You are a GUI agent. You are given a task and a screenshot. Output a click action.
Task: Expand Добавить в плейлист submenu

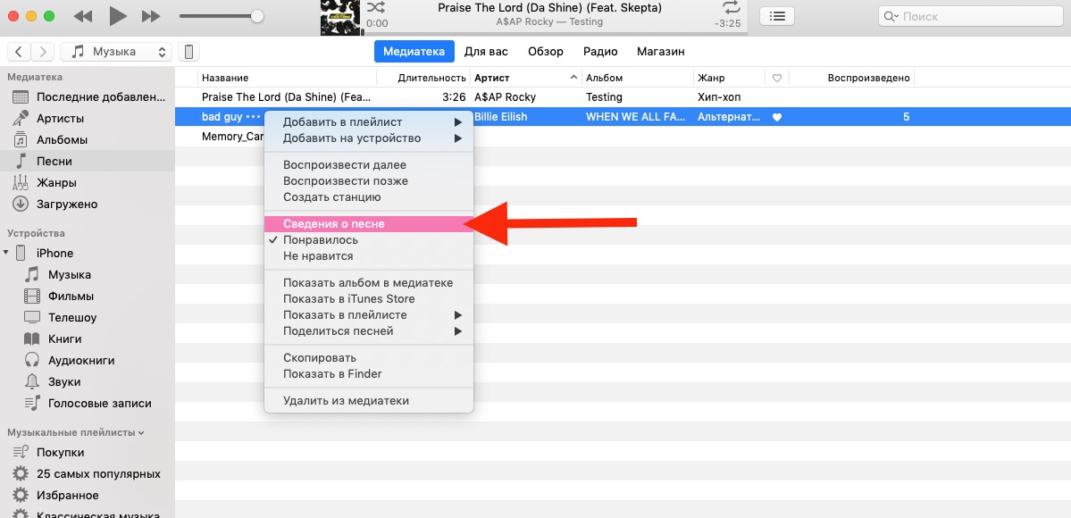pos(369,122)
